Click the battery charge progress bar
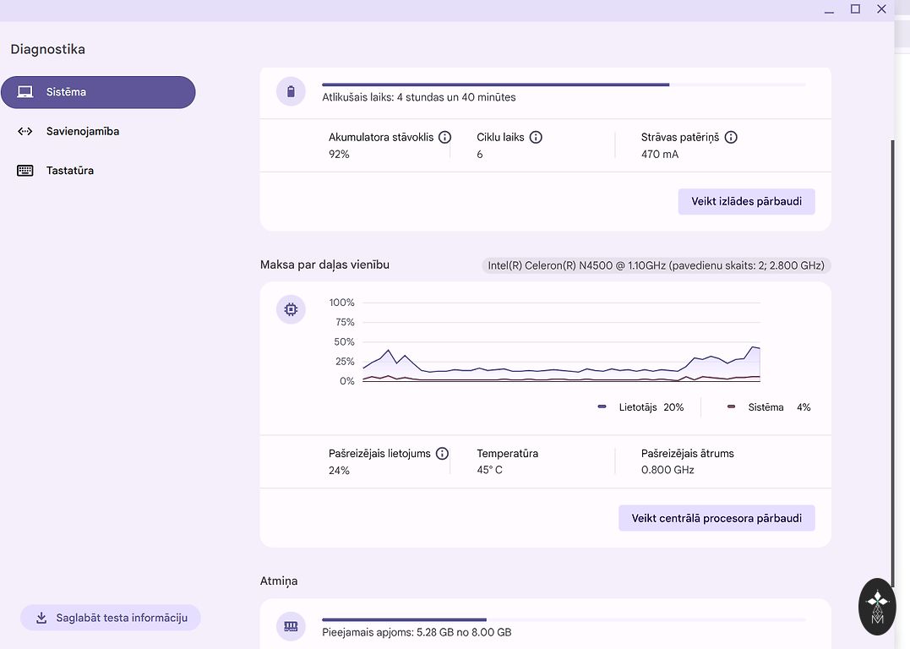Image resolution: width=910 pixels, height=649 pixels. tap(563, 85)
